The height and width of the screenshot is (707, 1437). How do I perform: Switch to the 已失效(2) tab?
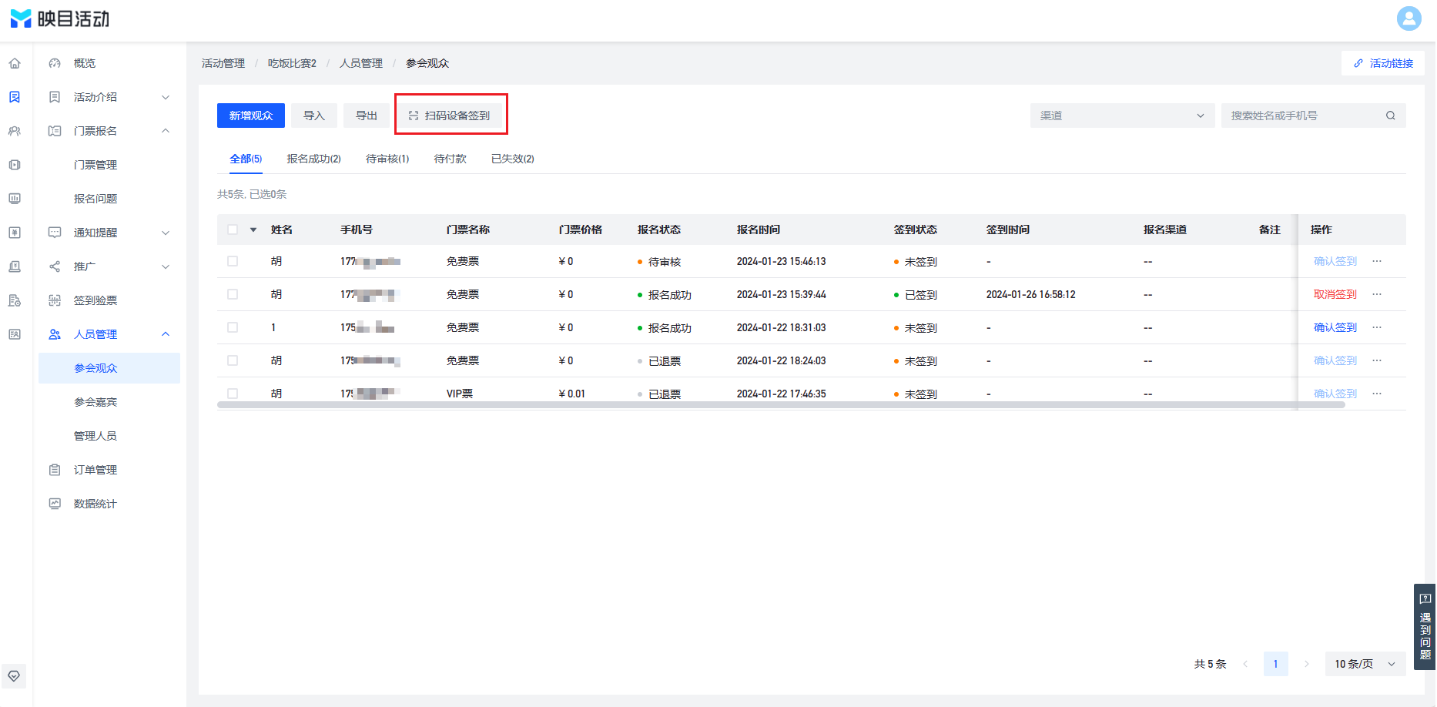513,159
